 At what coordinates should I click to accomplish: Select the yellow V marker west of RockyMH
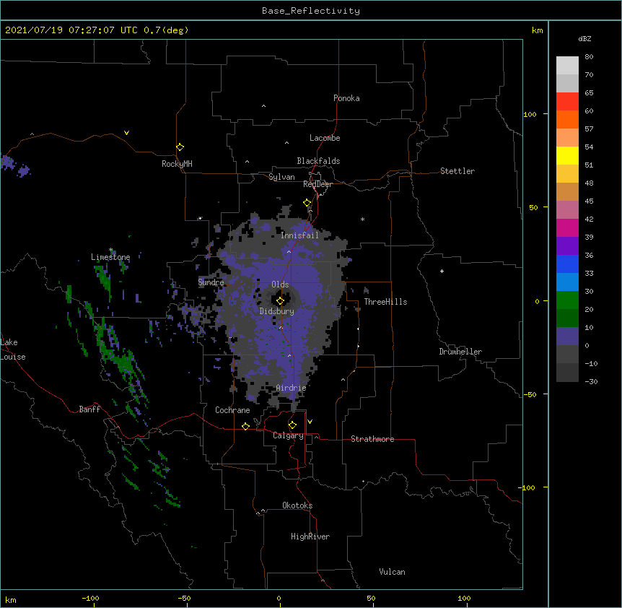coord(126,133)
